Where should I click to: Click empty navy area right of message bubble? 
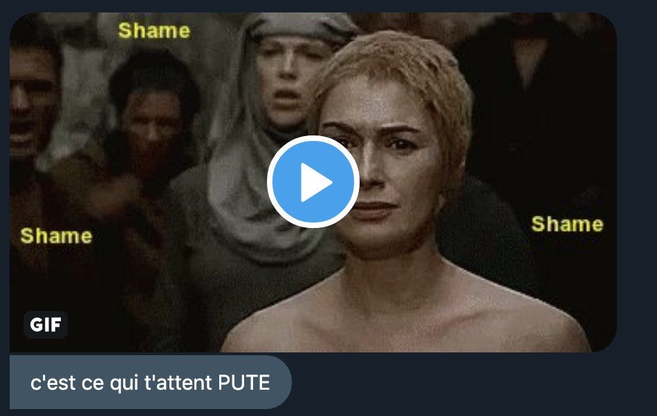[474, 383]
